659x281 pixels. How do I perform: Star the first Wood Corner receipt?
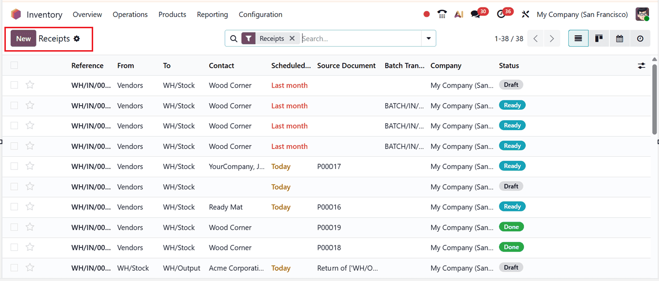(30, 85)
